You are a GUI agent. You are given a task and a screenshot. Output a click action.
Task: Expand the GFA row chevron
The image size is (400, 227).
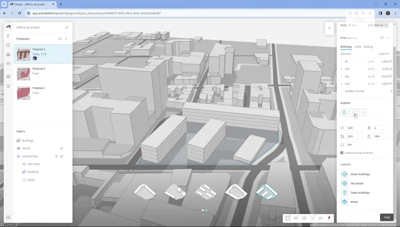(342, 69)
